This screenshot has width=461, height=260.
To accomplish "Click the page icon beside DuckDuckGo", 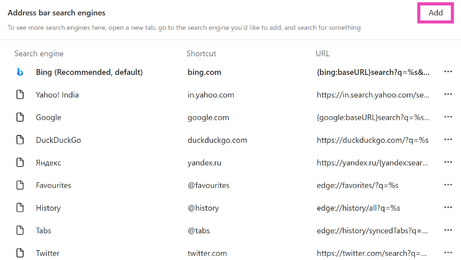I will (x=20, y=140).
